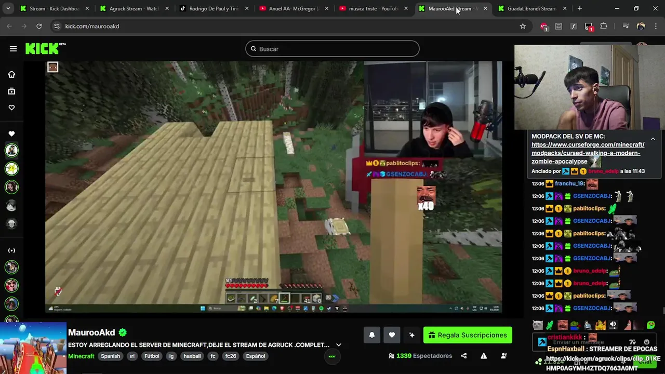Viewport: 665px width, 374px height.
Task: Report the stream with warning triangle
Action: pyautogui.click(x=484, y=356)
